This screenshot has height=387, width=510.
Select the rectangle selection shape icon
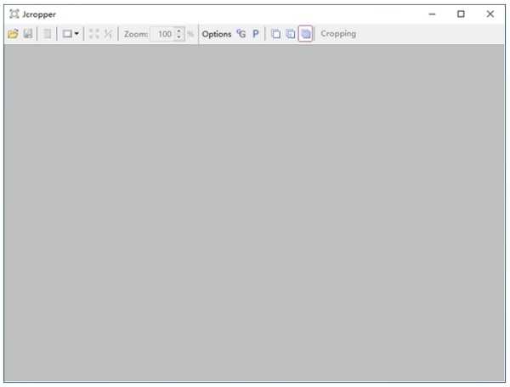coord(66,34)
